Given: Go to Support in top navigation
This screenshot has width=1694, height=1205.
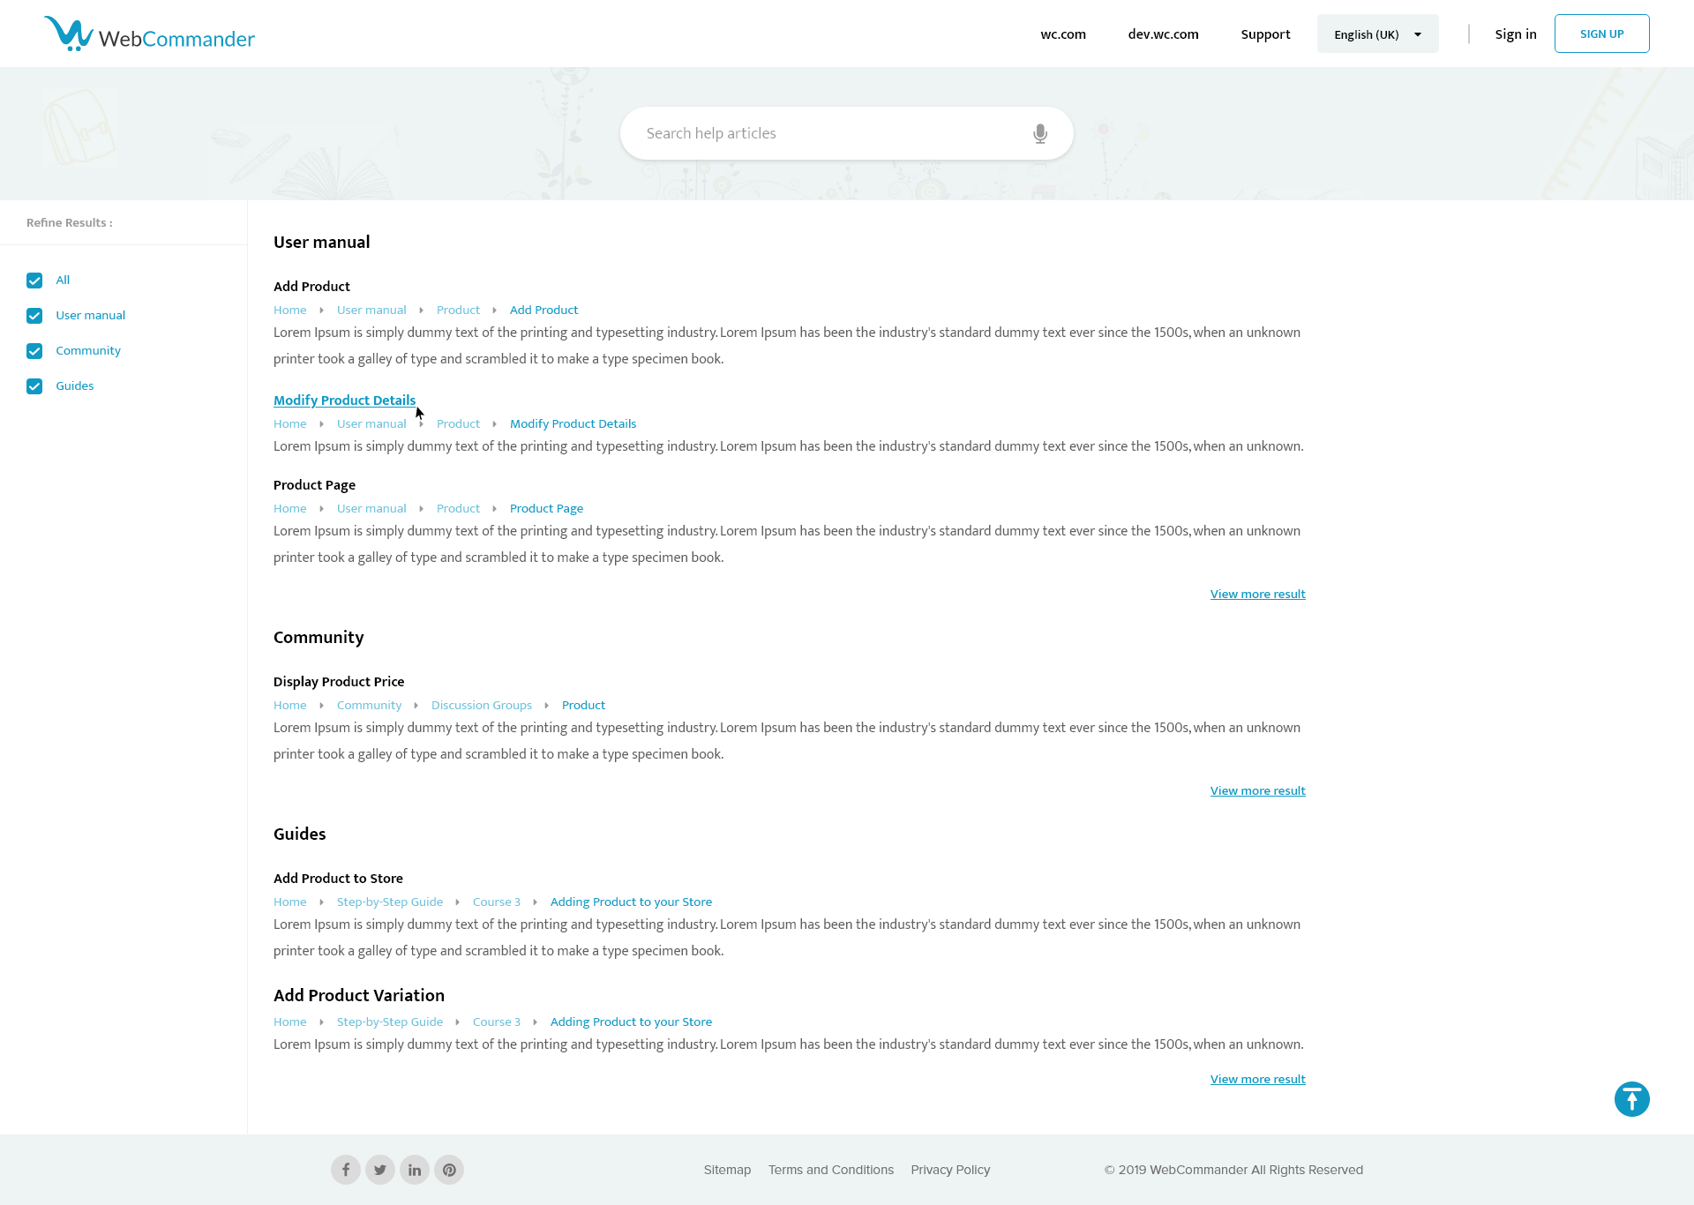Looking at the screenshot, I should tap(1265, 34).
